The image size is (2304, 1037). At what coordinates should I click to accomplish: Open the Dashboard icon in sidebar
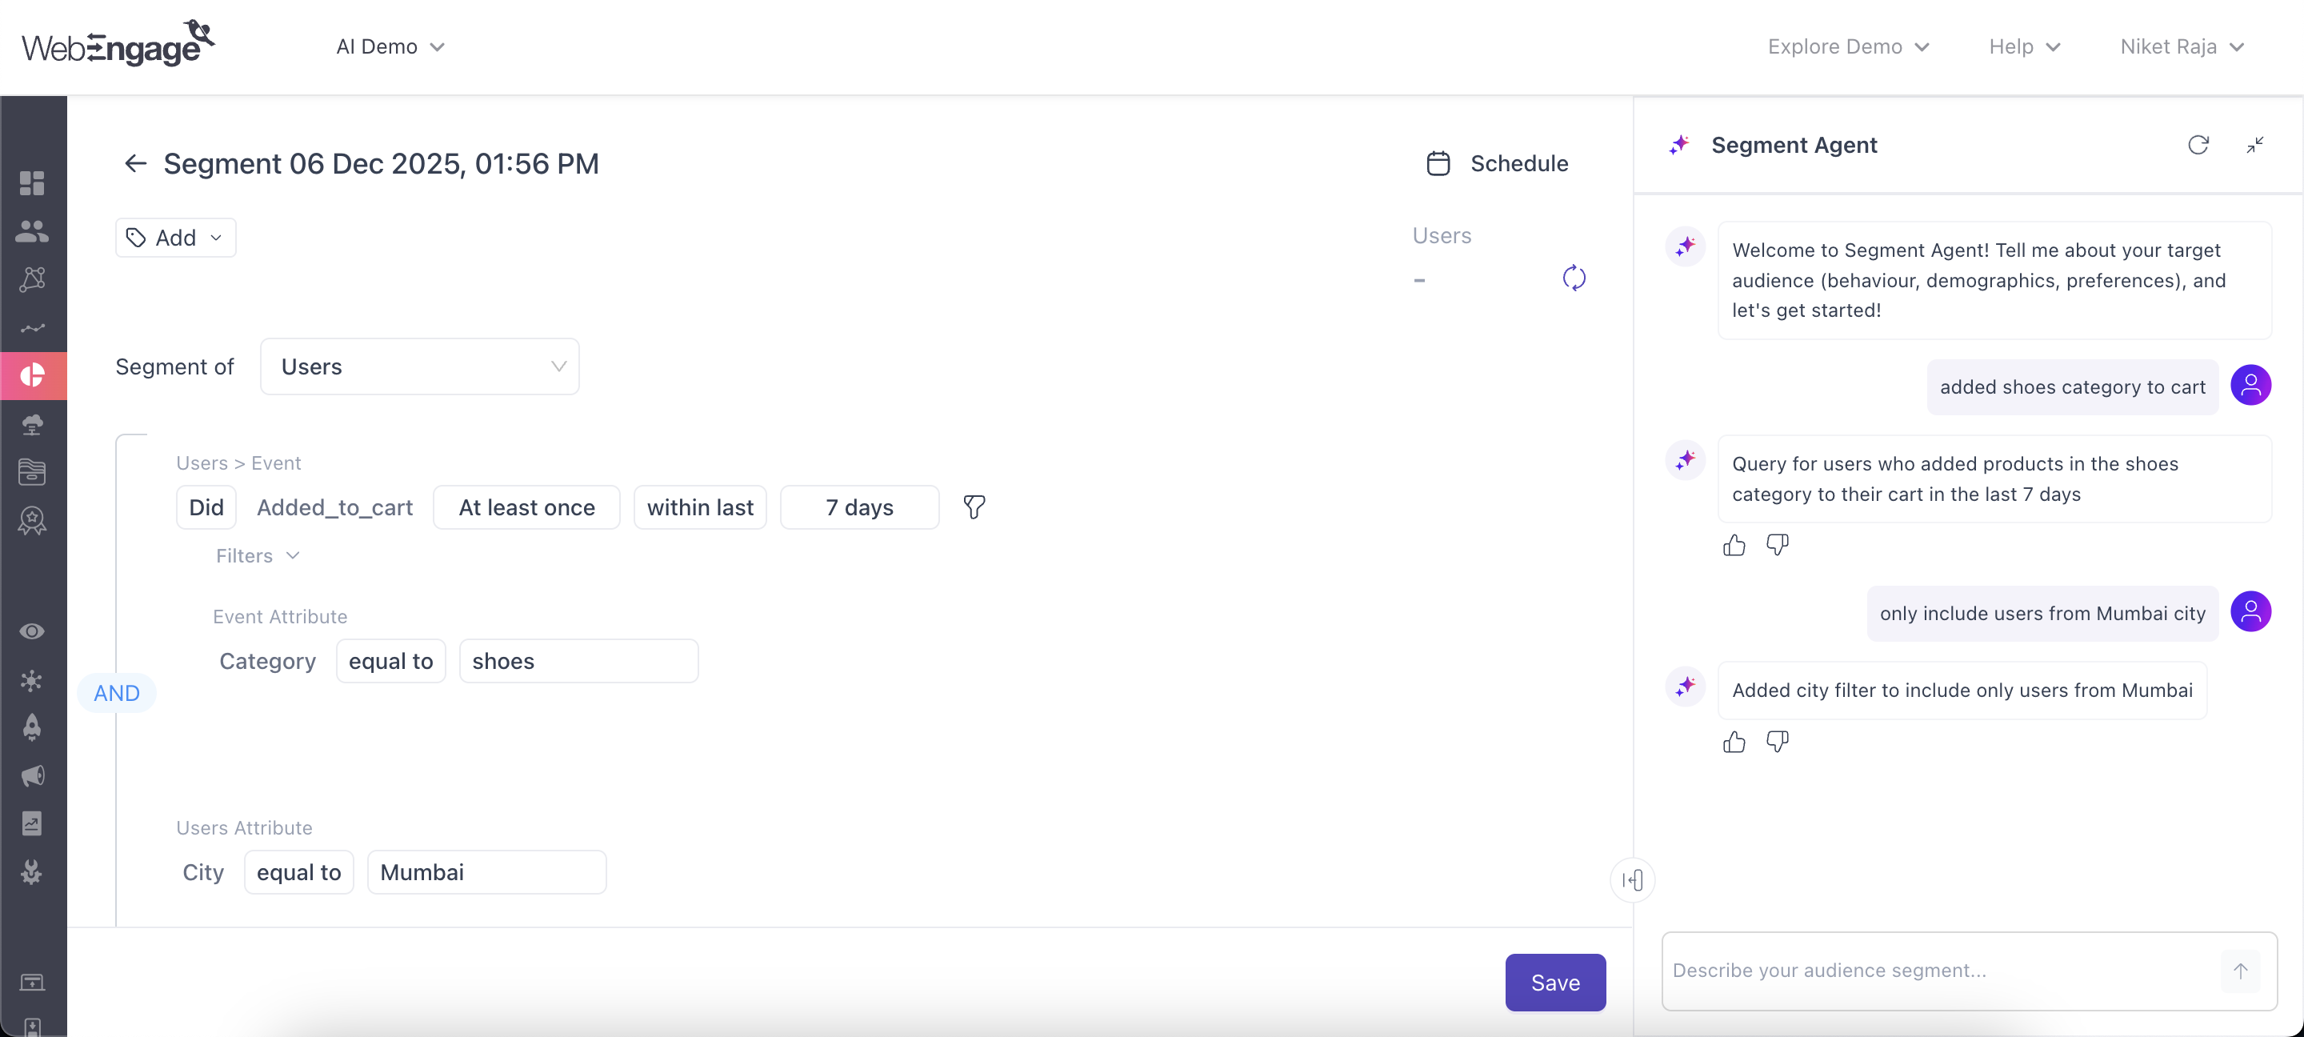pyautogui.click(x=32, y=183)
